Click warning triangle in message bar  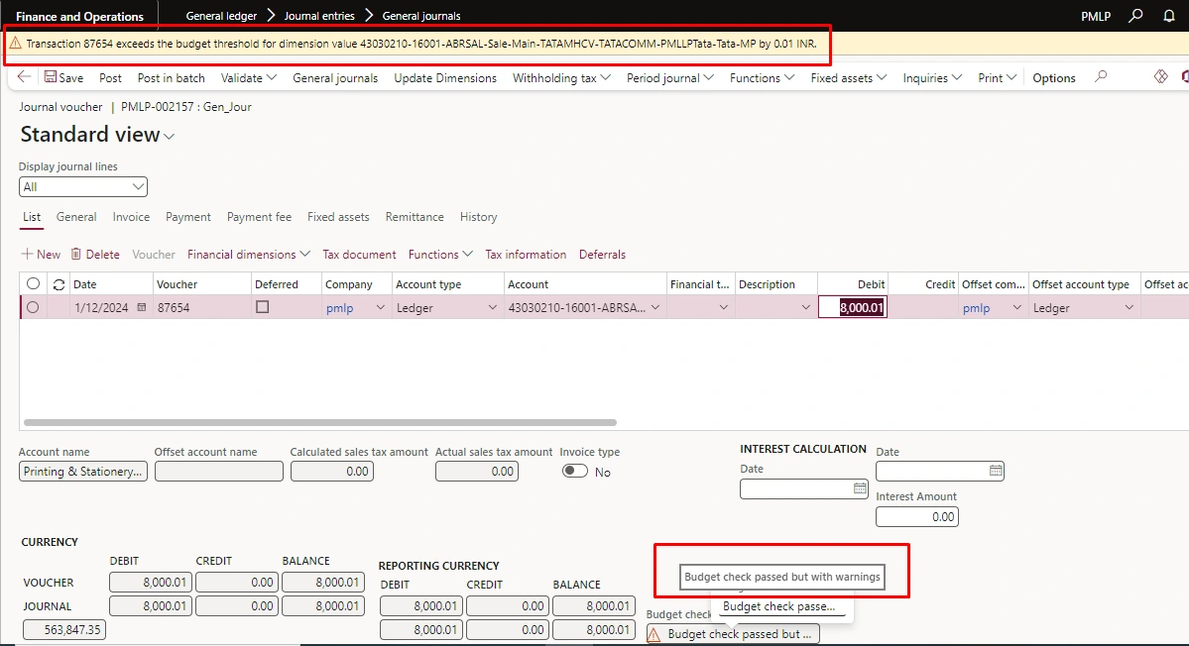pyautogui.click(x=15, y=44)
